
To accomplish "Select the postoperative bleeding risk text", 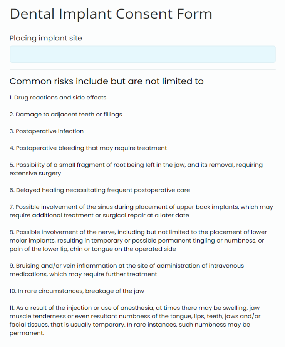I will 88,148.
